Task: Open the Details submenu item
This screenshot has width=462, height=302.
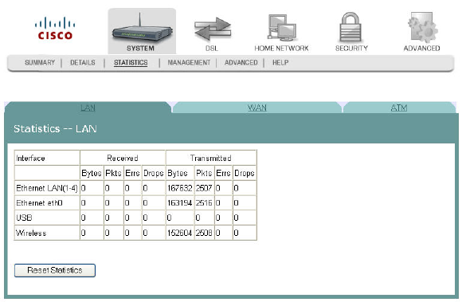Action: (x=83, y=62)
